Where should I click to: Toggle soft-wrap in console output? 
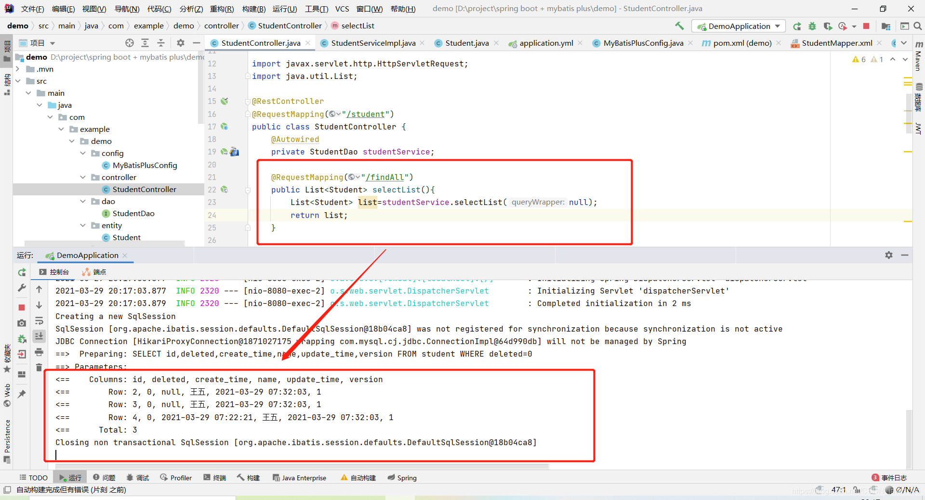[x=39, y=321]
